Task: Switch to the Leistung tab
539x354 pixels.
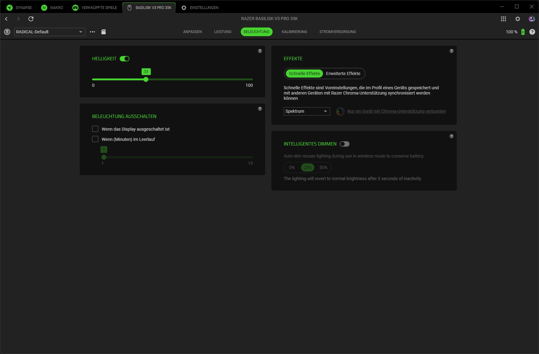Action: tap(223, 32)
